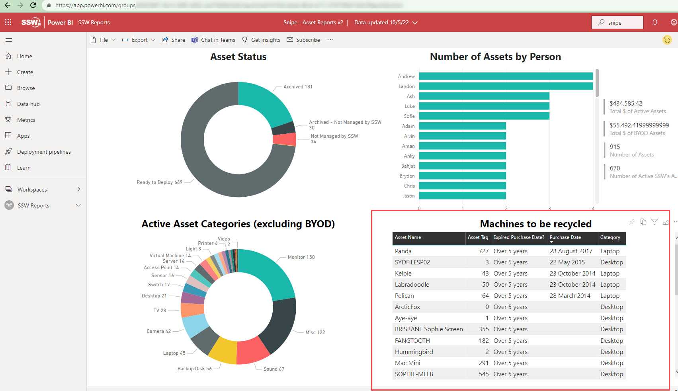Click the snipe search box

[617, 23]
